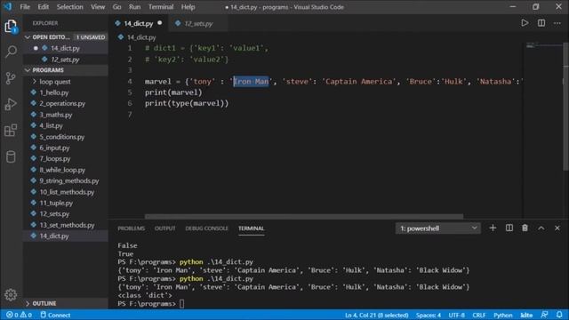
Task: Open the Run menu
Action: (x=134, y=7)
